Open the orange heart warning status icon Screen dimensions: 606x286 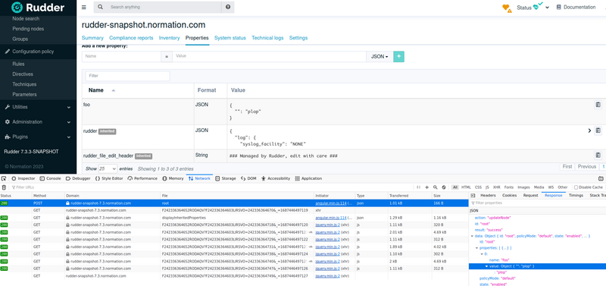click(x=507, y=8)
